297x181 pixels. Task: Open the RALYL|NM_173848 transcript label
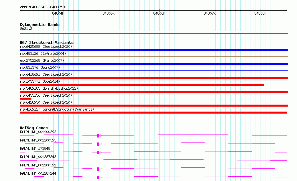pyautogui.click(x=35, y=148)
